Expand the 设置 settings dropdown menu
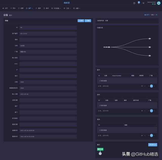 (77, 8)
